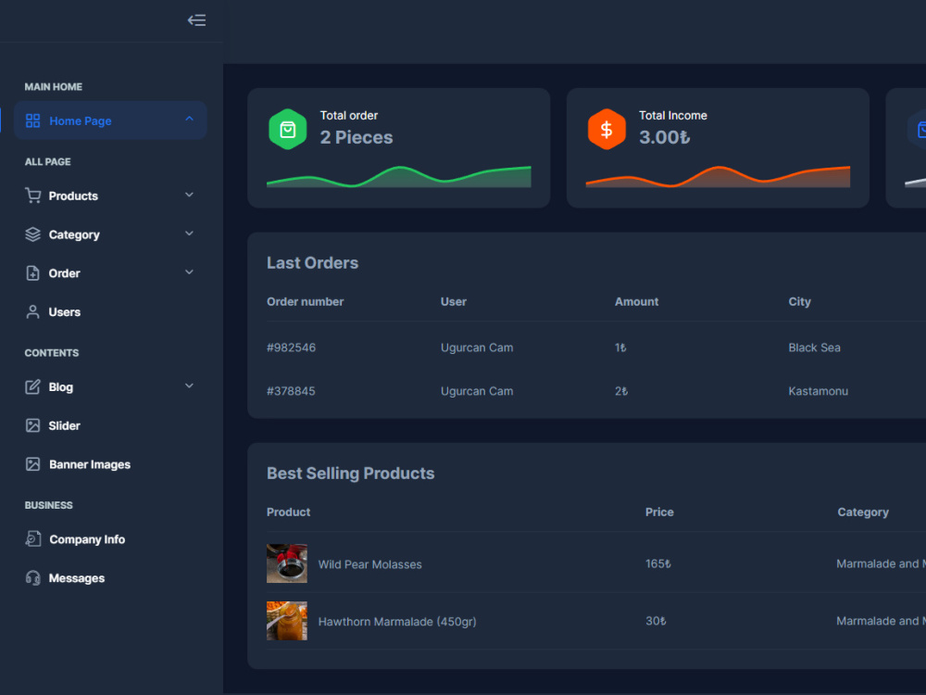
Task: Click the Order number column header
Action: (305, 301)
